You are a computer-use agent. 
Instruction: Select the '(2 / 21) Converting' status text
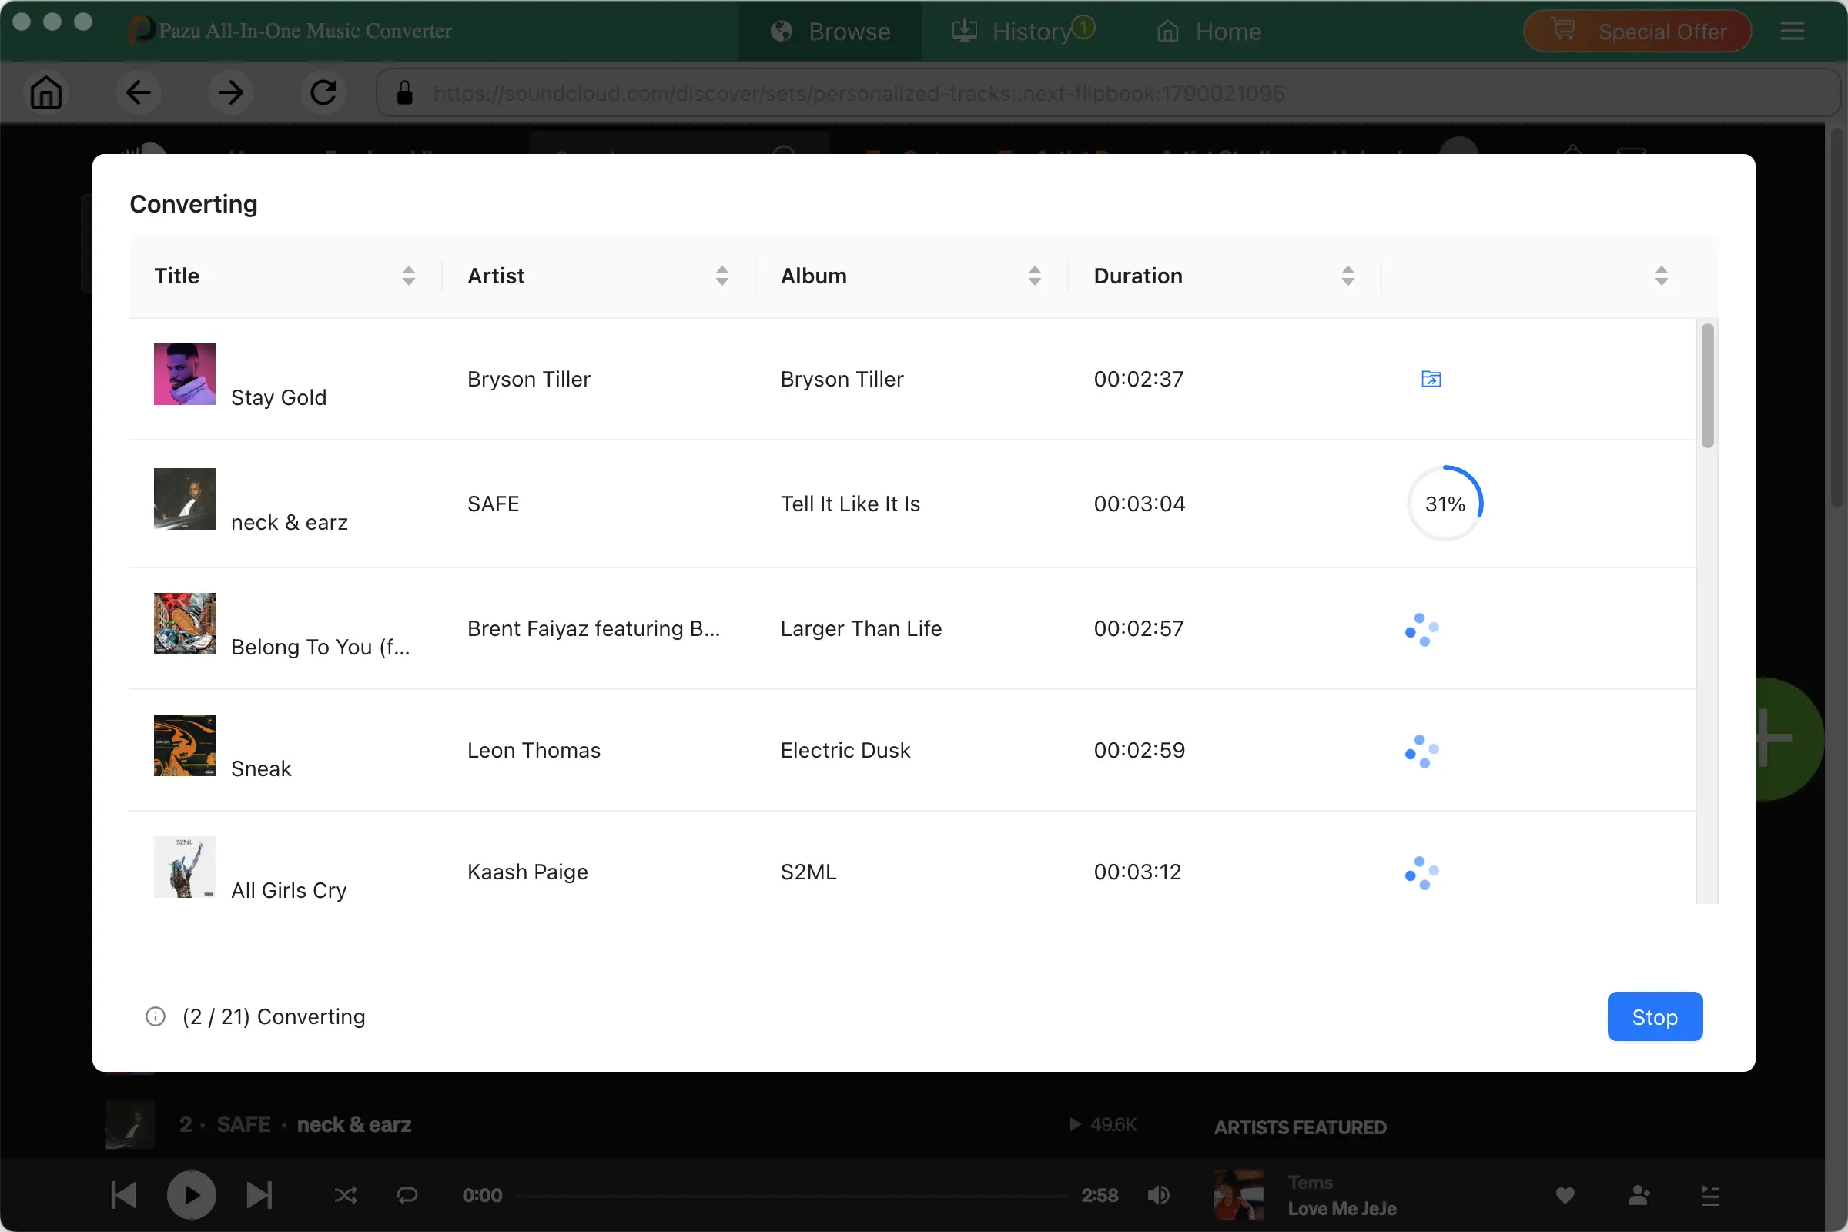[273, 1016]
